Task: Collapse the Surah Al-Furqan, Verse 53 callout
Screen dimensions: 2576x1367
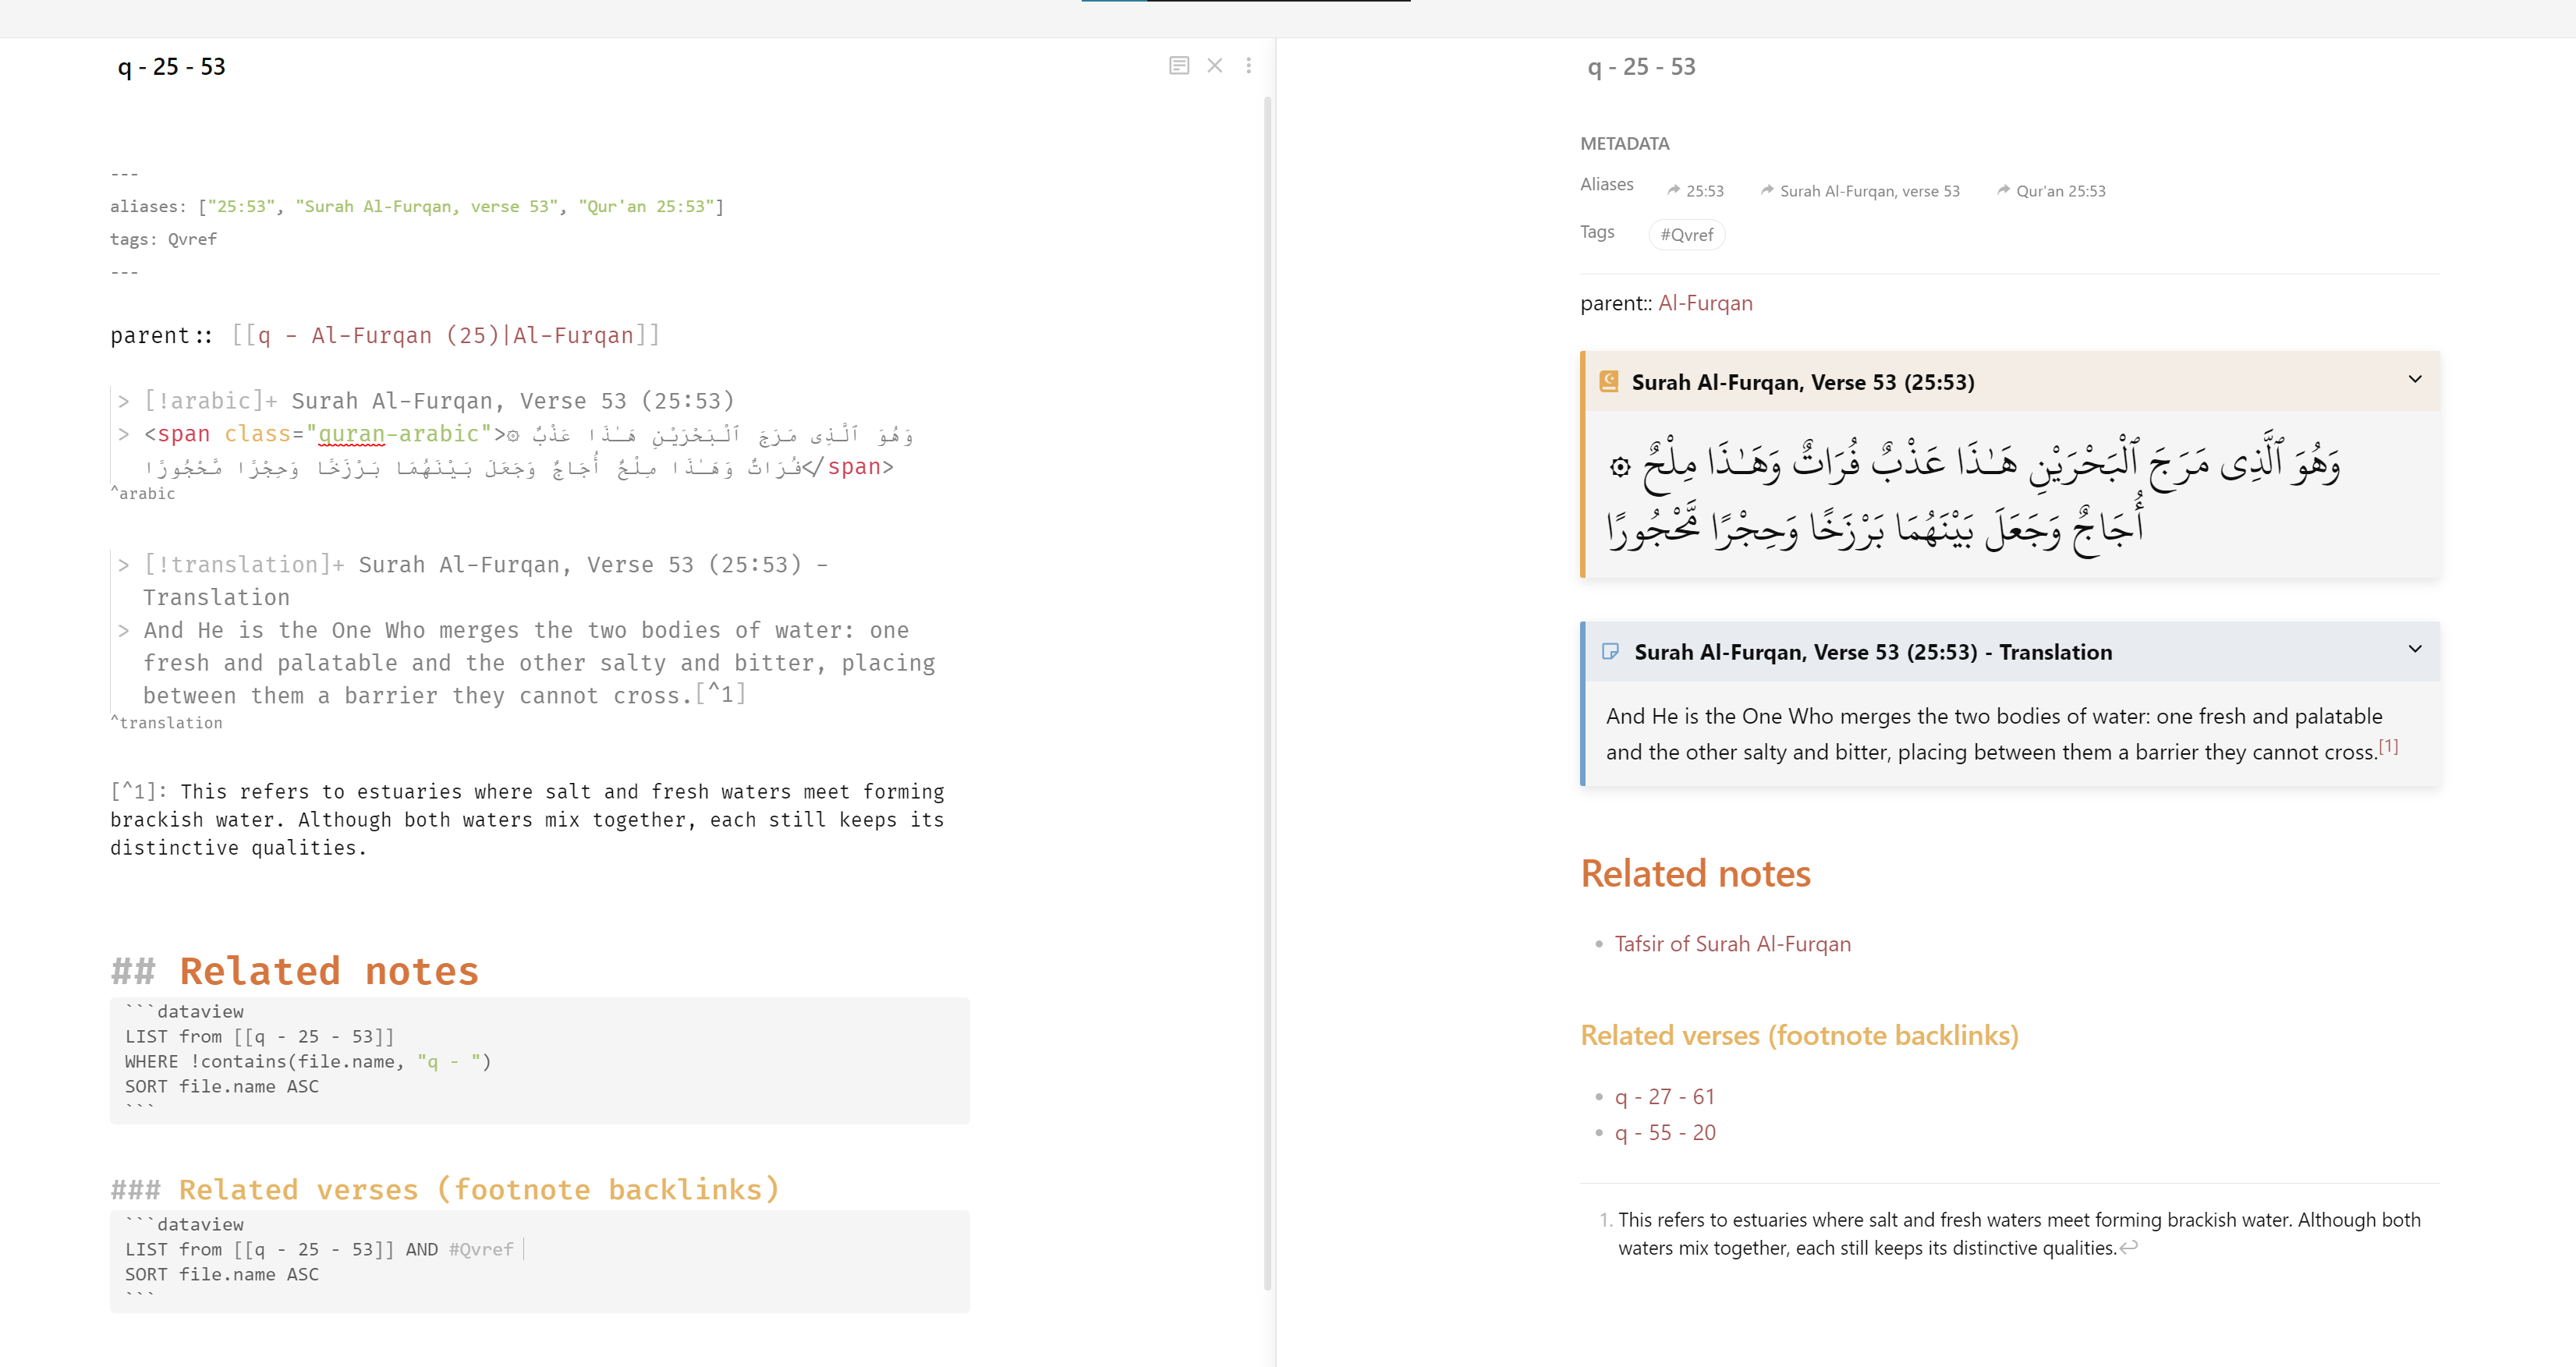Action: coord(2415,380)
